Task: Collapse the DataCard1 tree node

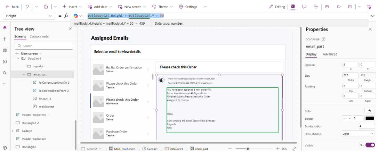Action: [x=18, y=59]
